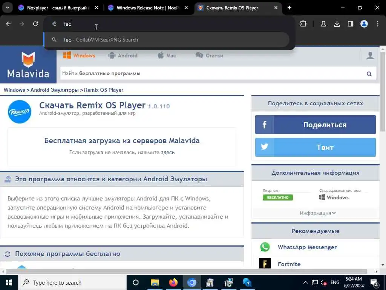Open the Mac category menu
This screenshot has width=386, height=290.
[x=167, y=56]
